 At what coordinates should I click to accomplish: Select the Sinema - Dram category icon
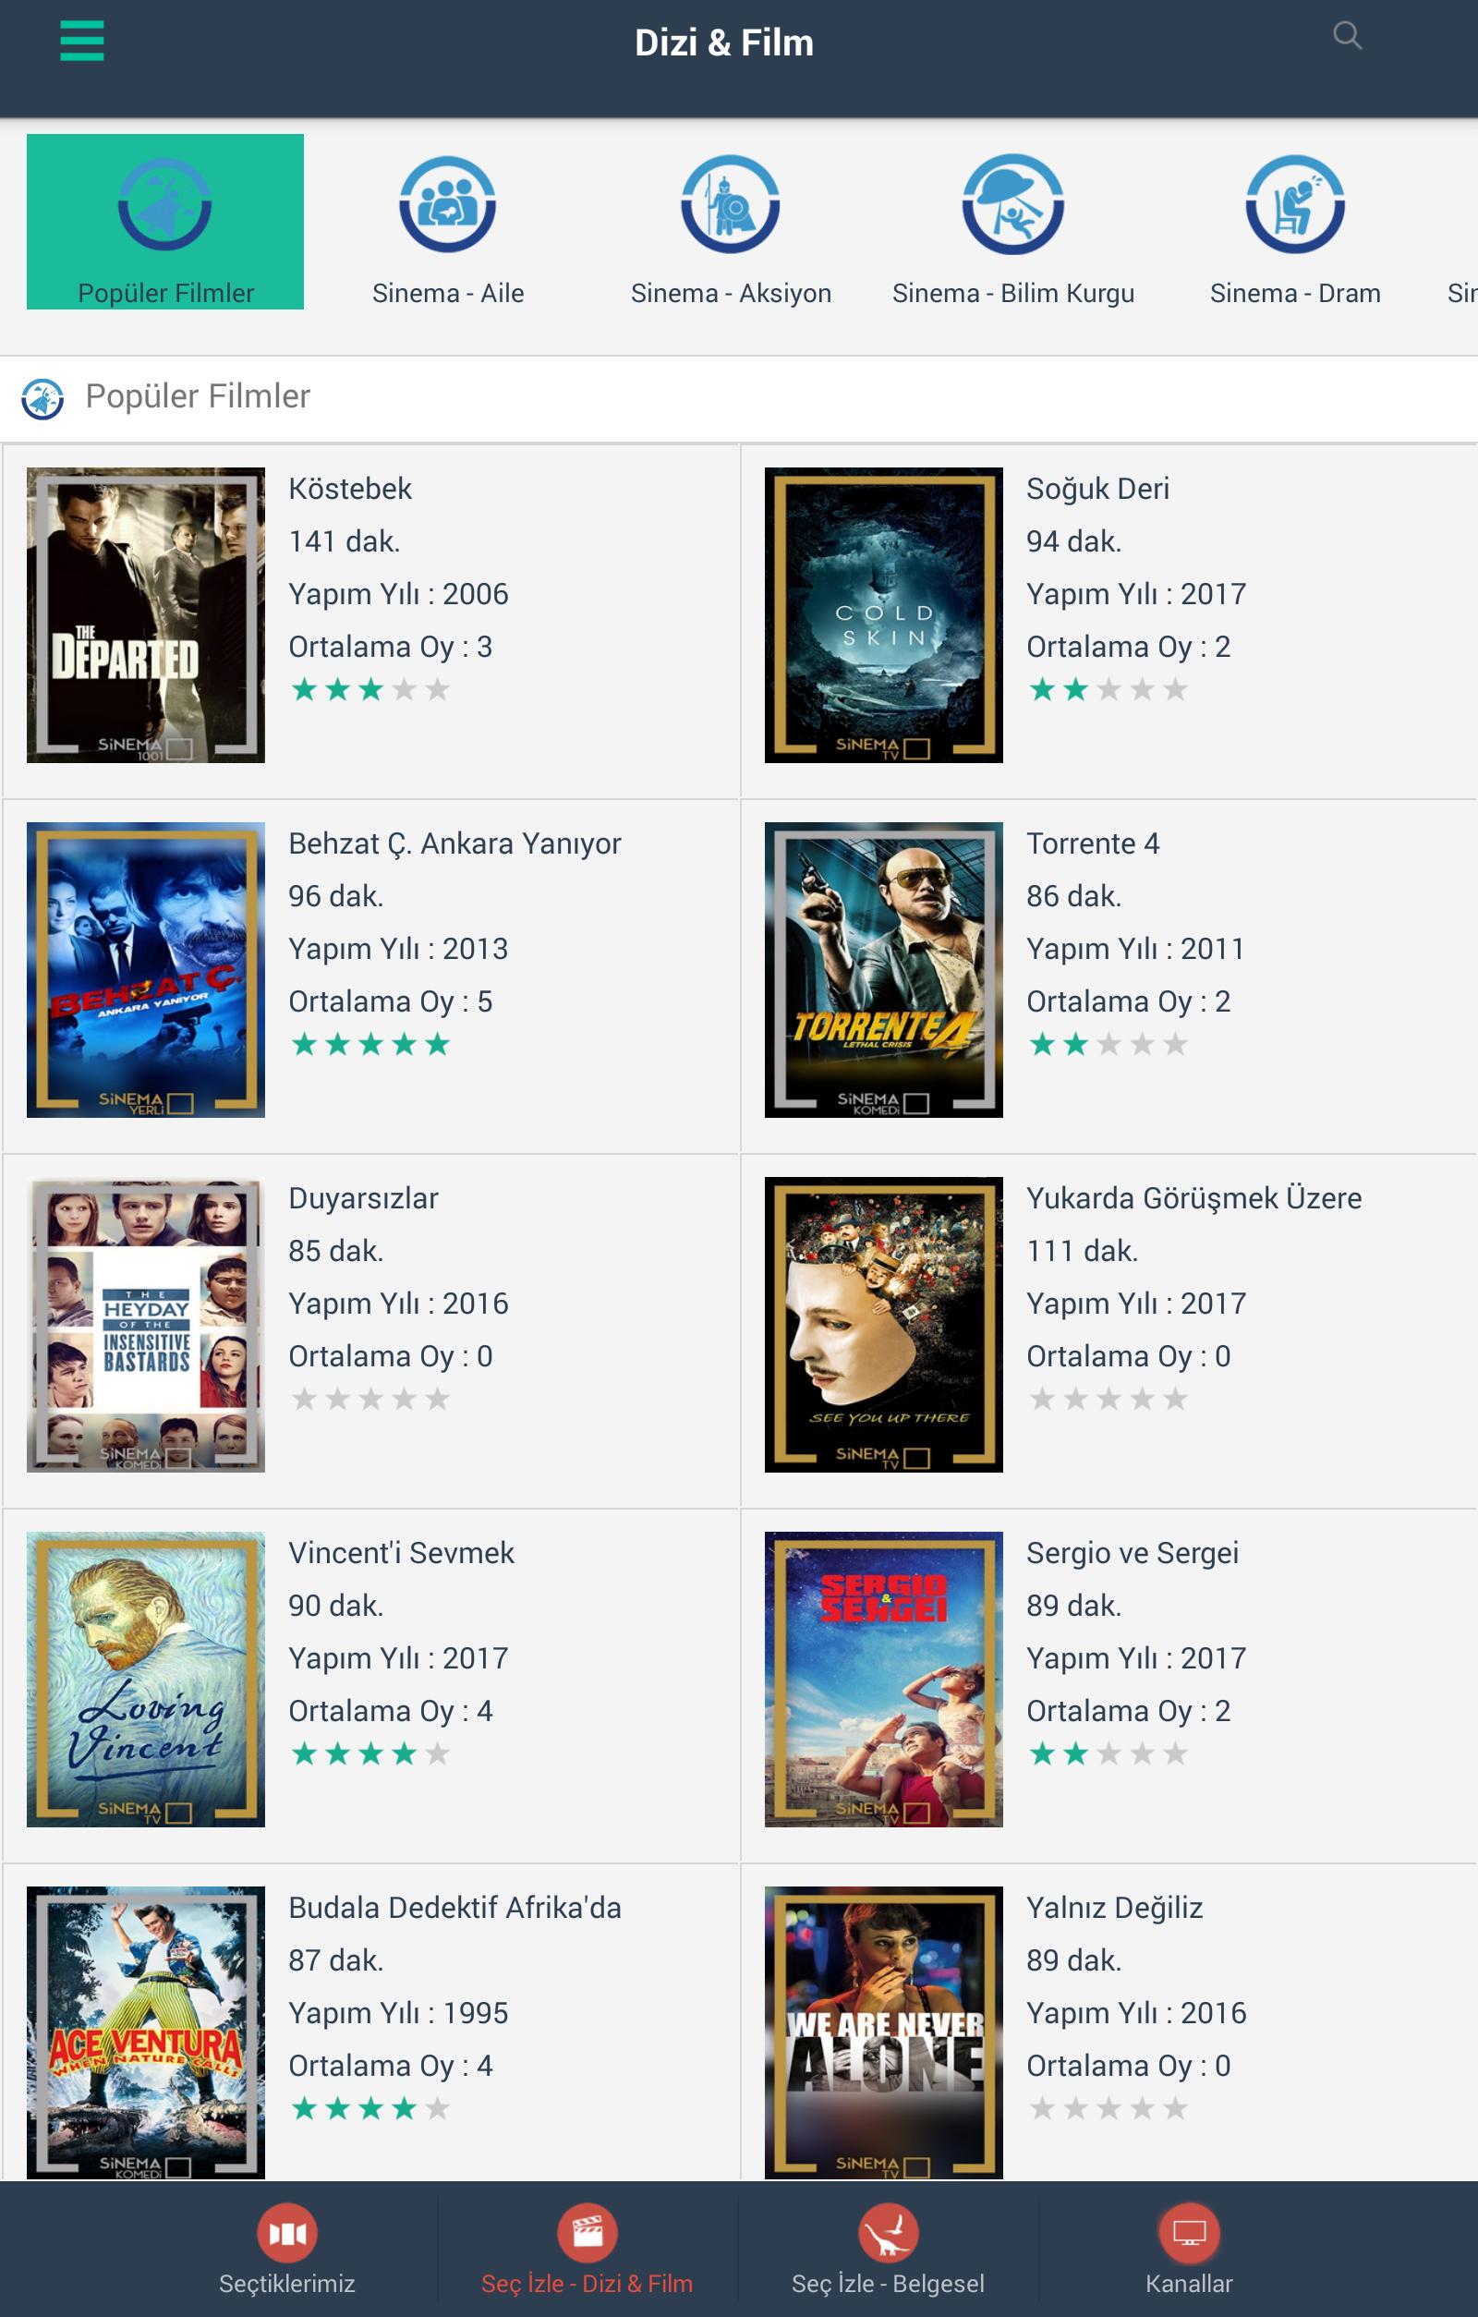tap(1295, 205)
